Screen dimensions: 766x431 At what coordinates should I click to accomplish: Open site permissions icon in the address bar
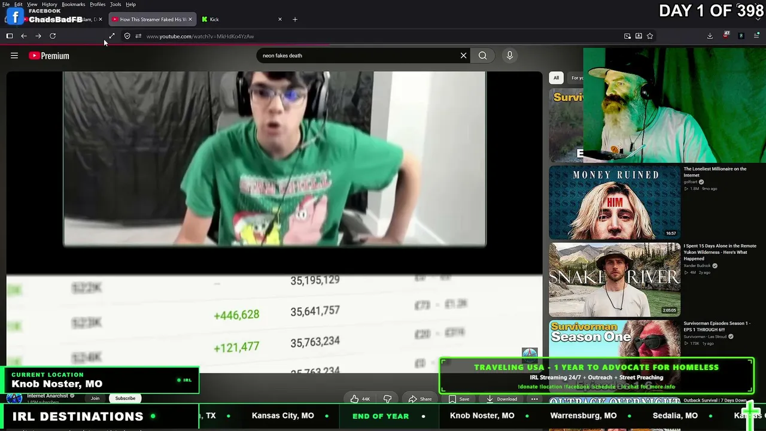pos(138,36)
